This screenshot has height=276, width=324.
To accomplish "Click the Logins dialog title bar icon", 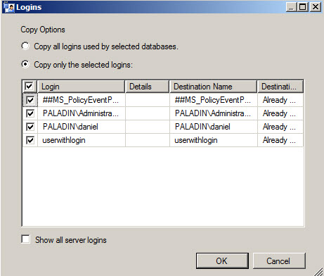I will click(x=9, y=7).
